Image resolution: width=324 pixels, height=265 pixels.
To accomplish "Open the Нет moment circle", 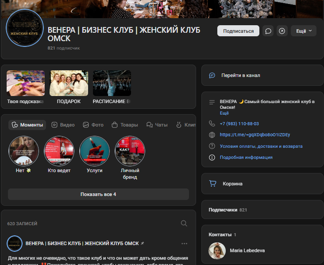I will tap(23, 151).
